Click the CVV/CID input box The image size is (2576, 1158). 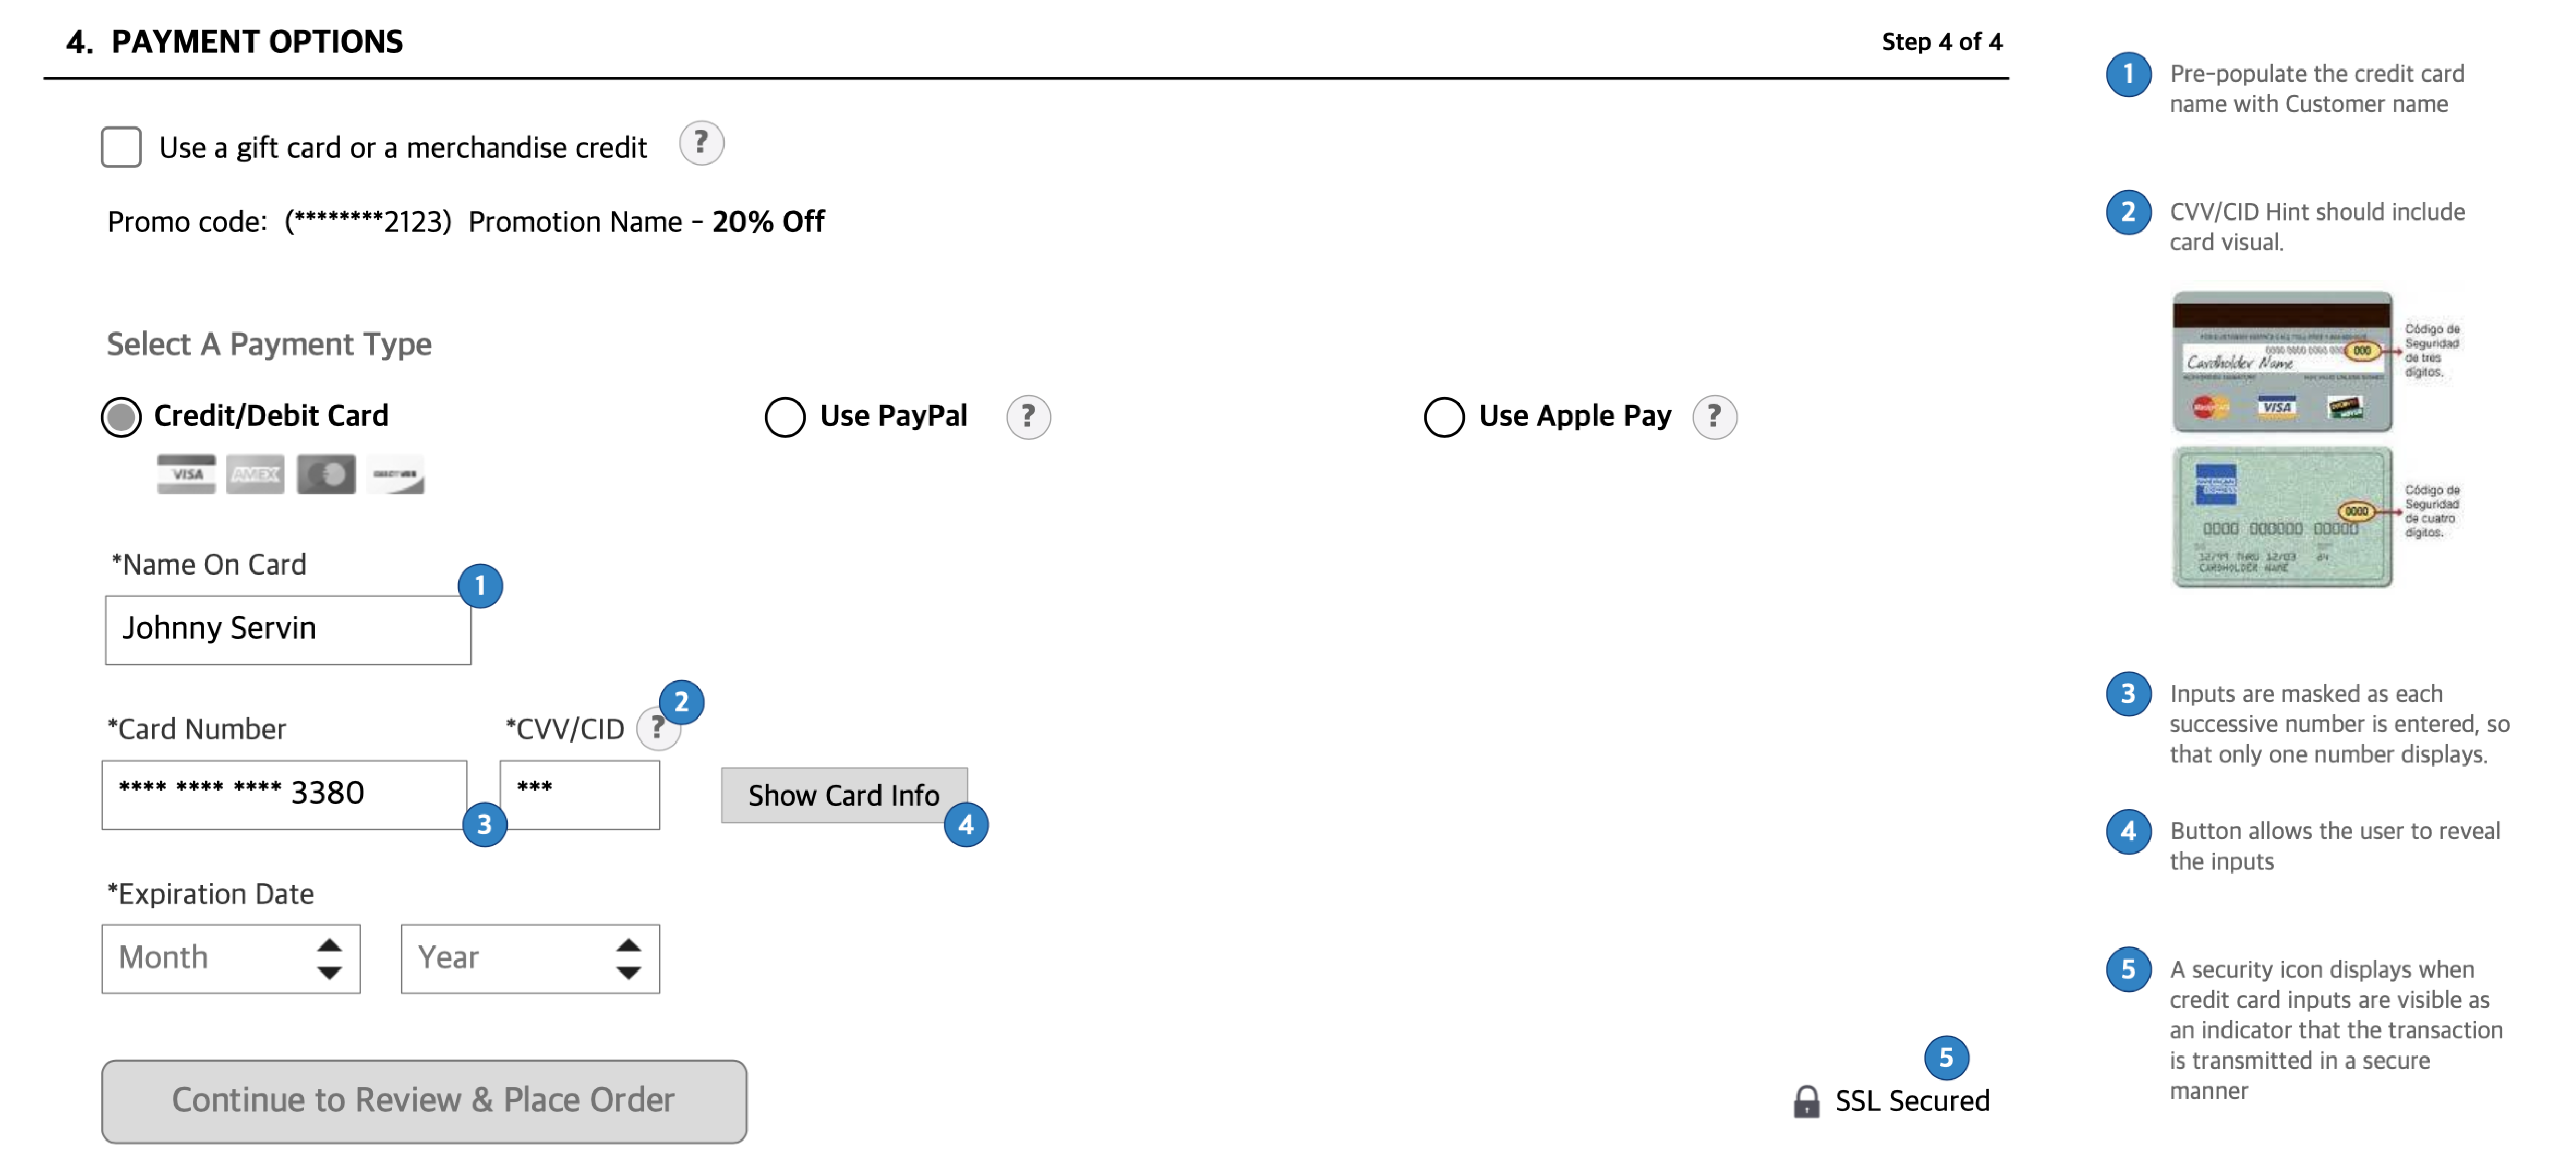579,794
